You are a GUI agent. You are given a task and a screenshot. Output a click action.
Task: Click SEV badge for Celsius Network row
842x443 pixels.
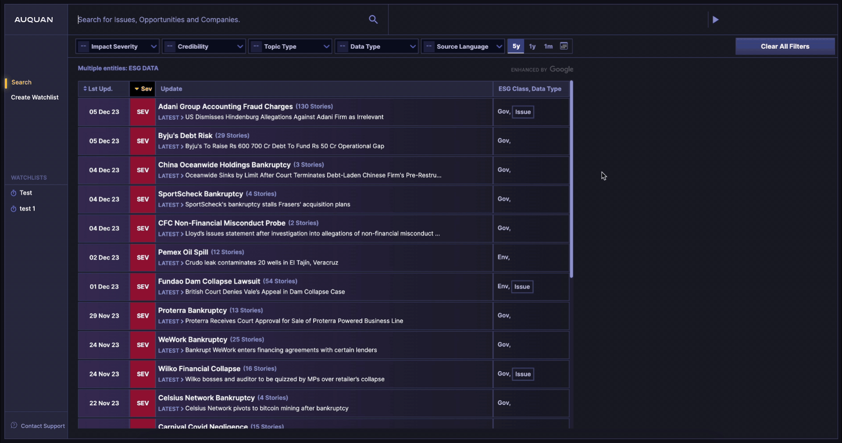coord(143,403)
